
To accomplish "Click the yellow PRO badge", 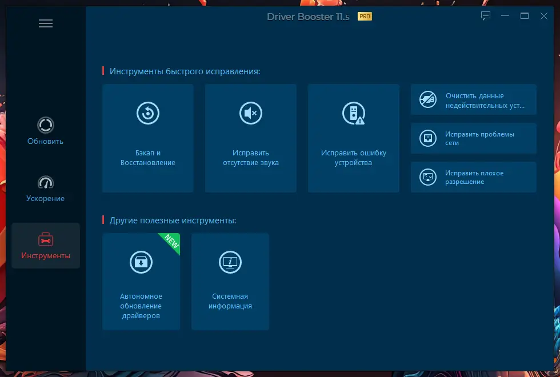I will click(x=365, y=17).
